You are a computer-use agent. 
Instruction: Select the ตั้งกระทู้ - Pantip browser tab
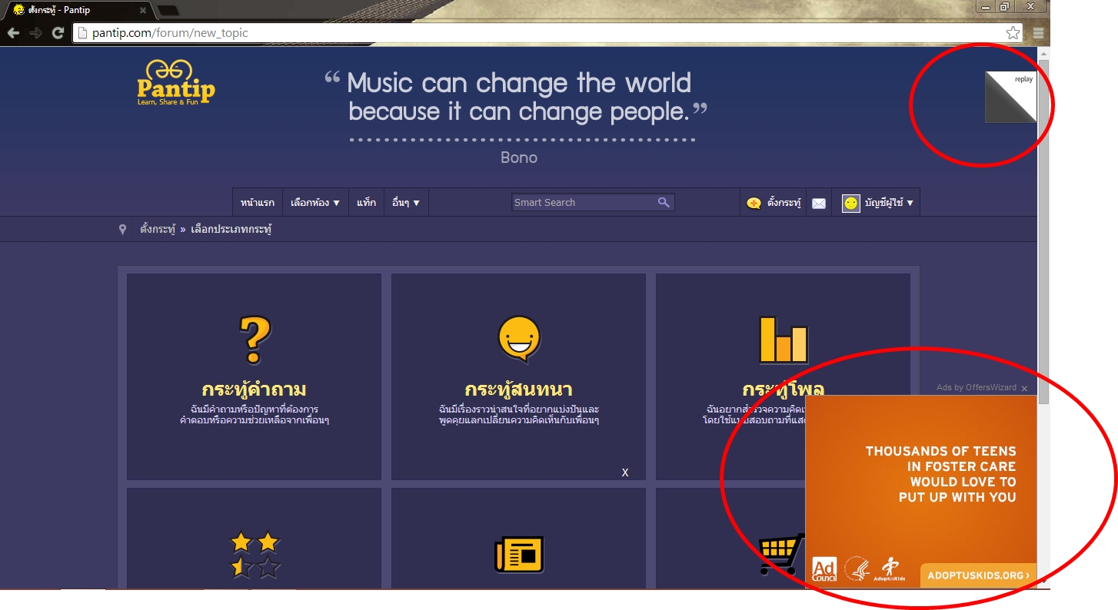coord(78,10)
